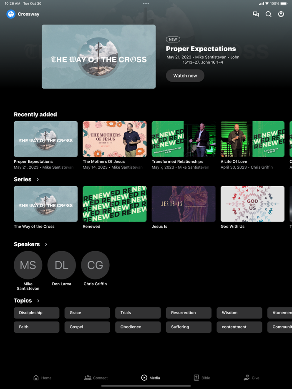The width and height of the screenshot is (292, 389).
Task: Tap the Bible book icon
Action: 196,378
